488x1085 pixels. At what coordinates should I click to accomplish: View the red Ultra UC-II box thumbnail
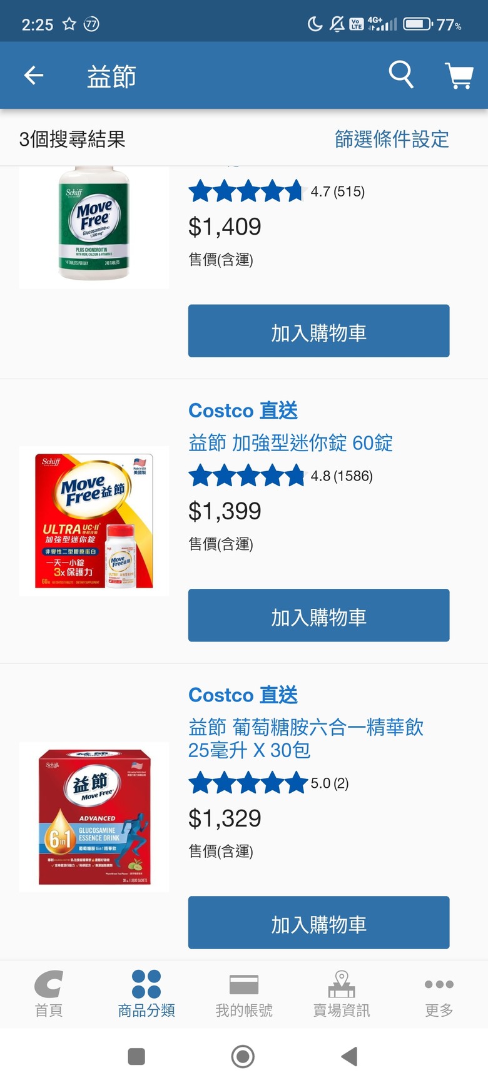click(x=94, y=521)
